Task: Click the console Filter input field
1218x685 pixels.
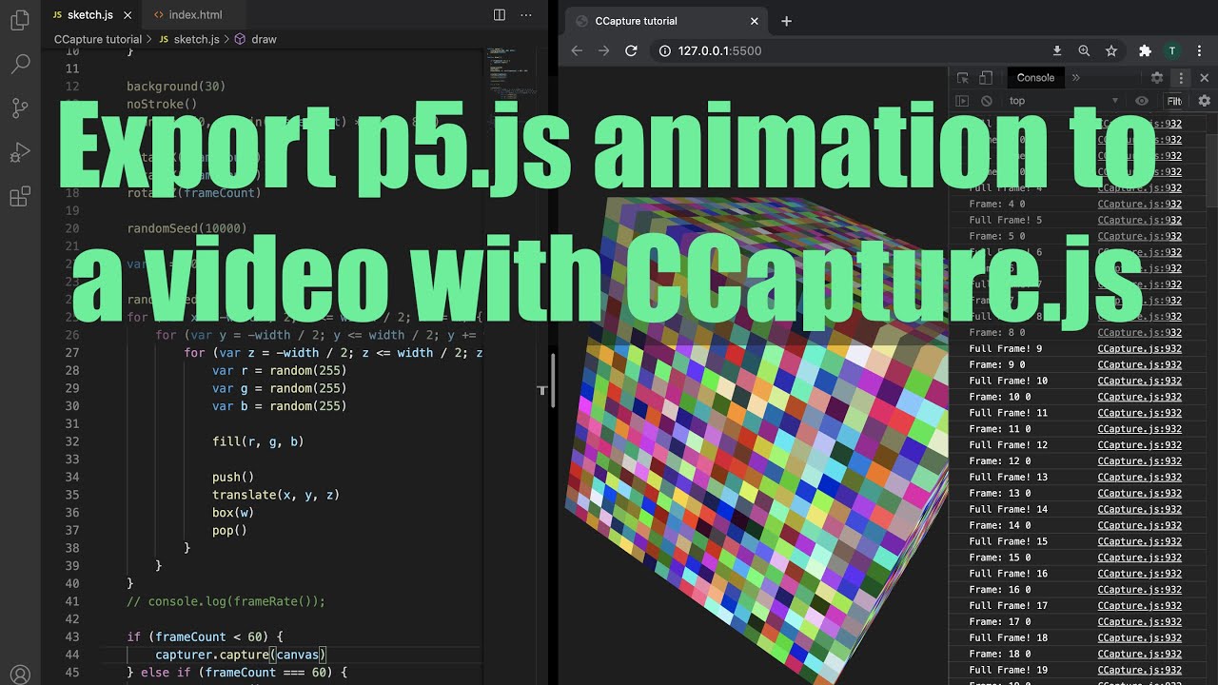Action: 1175,101
